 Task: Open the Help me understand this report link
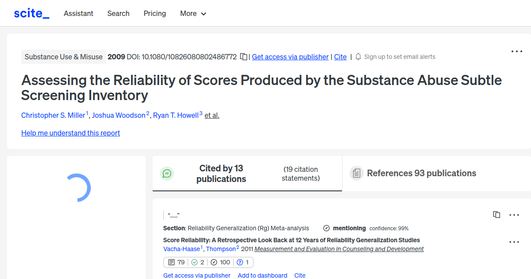click(x=70, y=133)
